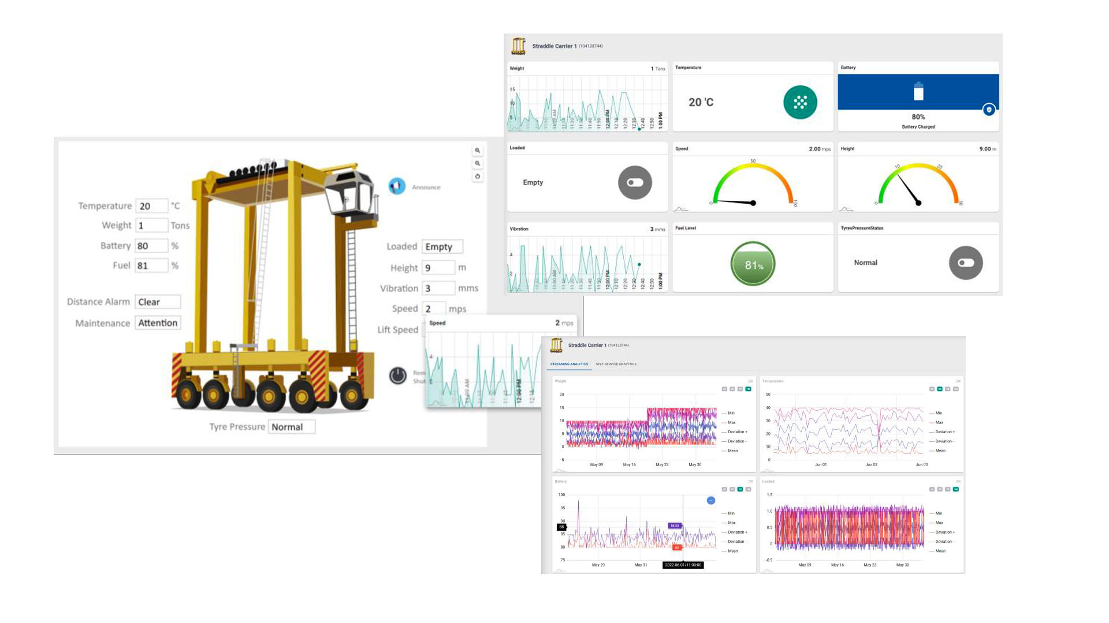1109x623 pixels.
Task: Select the highlighted green range button on the Weight chart
Action: [748, 389]
